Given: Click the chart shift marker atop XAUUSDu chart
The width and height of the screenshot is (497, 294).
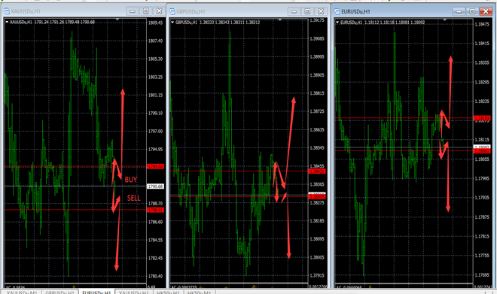Looking at the screenshot, I should click(x=117, y=20).
